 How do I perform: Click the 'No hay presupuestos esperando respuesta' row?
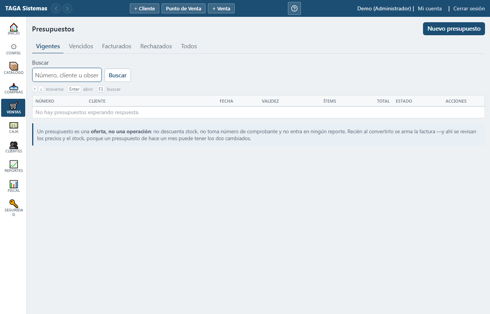(258, 112)
